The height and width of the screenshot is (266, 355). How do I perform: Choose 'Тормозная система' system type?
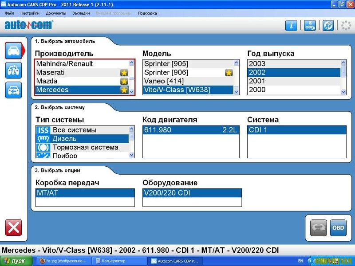pos(83,147)
